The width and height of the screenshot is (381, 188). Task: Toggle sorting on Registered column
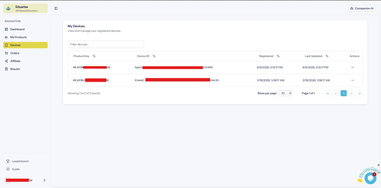click(x=278, y=56)
